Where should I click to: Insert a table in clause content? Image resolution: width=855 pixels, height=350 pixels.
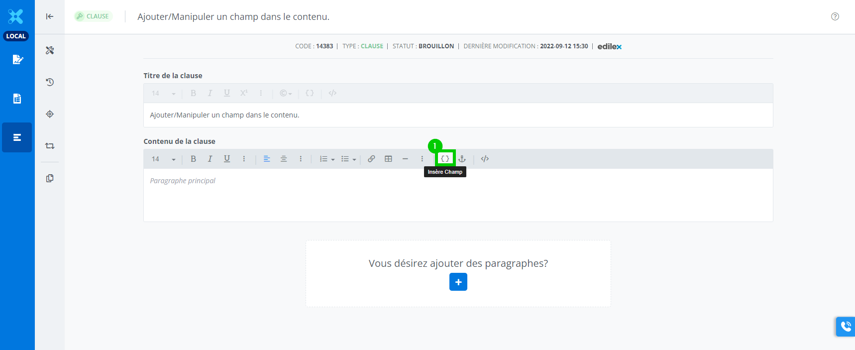click(388, 159)
